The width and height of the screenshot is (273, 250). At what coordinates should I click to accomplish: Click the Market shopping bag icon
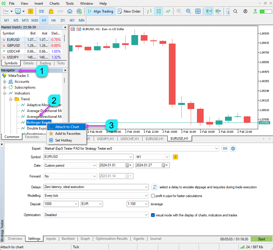(x=51, y=11)
